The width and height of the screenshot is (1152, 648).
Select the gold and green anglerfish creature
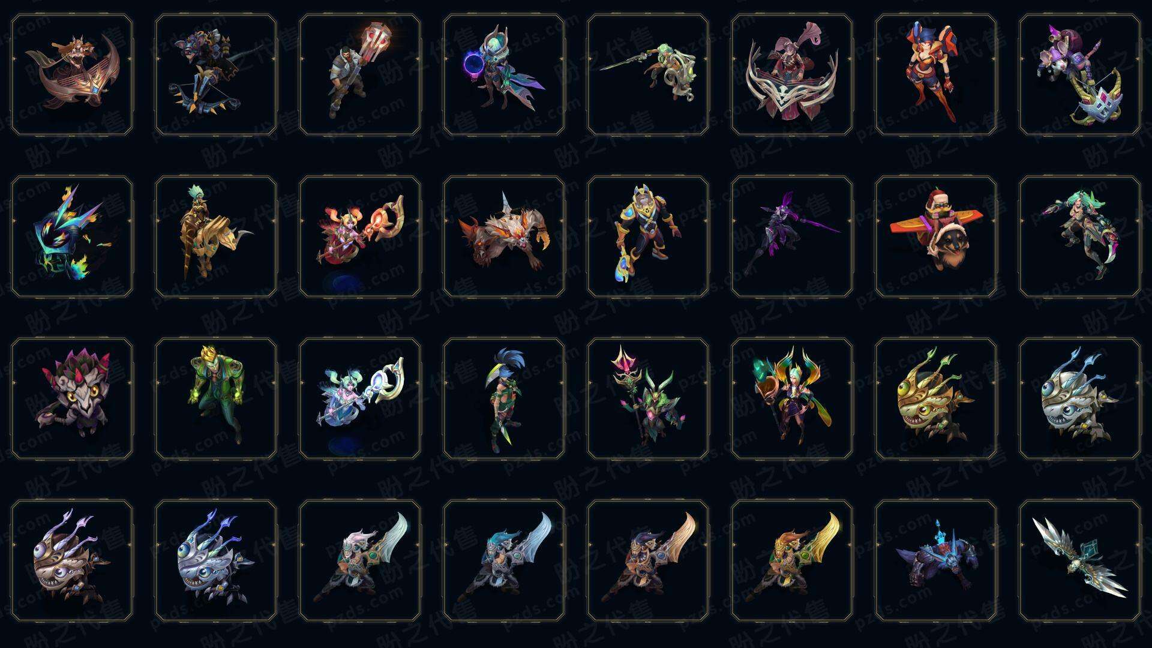tap(936, 399)
